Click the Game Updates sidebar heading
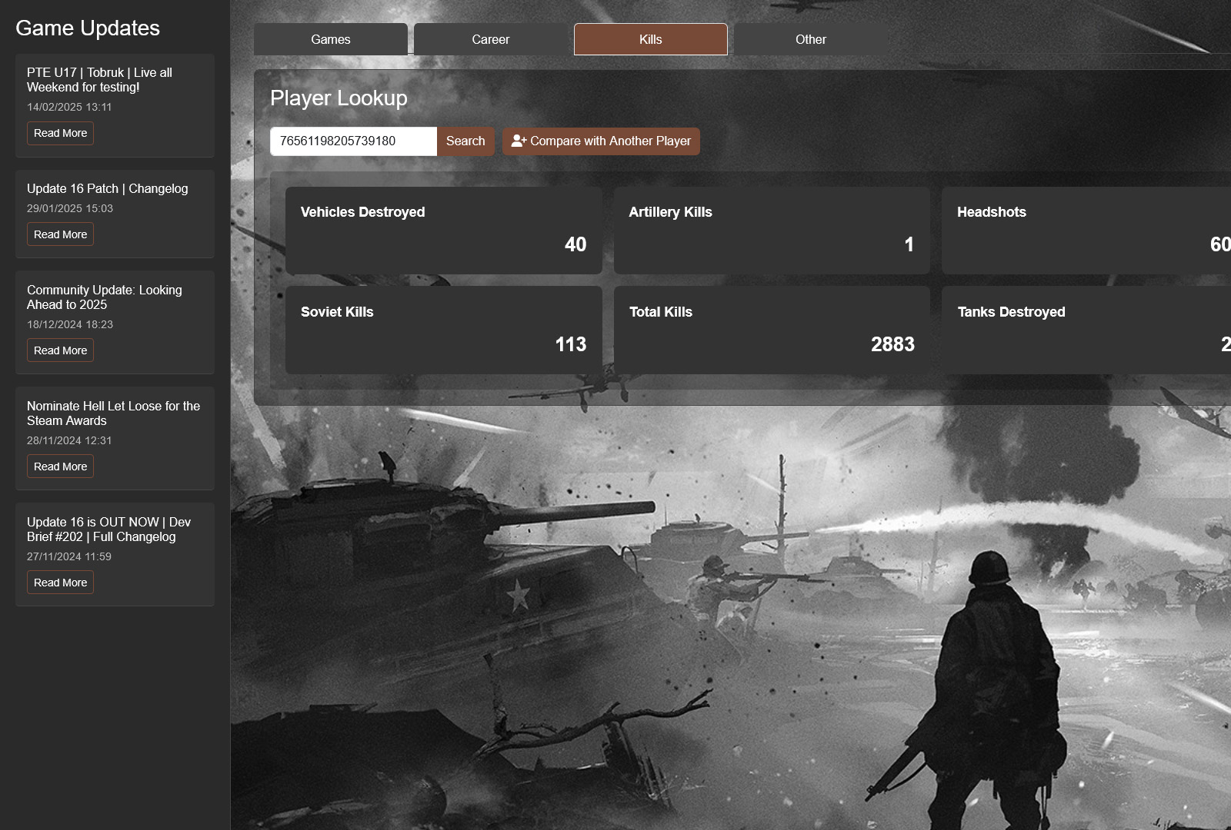The width and height of the screenshot is (1231, 830). (x=88, y=28)
